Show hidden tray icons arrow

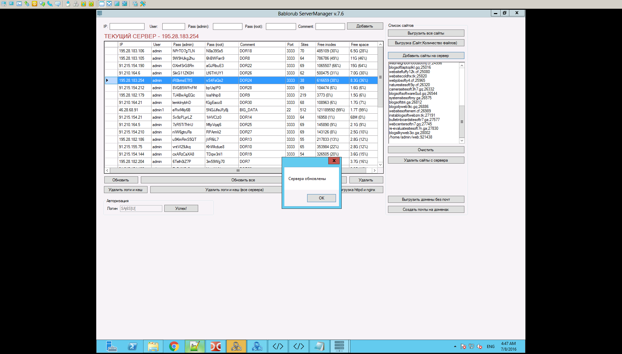[455, 347]
